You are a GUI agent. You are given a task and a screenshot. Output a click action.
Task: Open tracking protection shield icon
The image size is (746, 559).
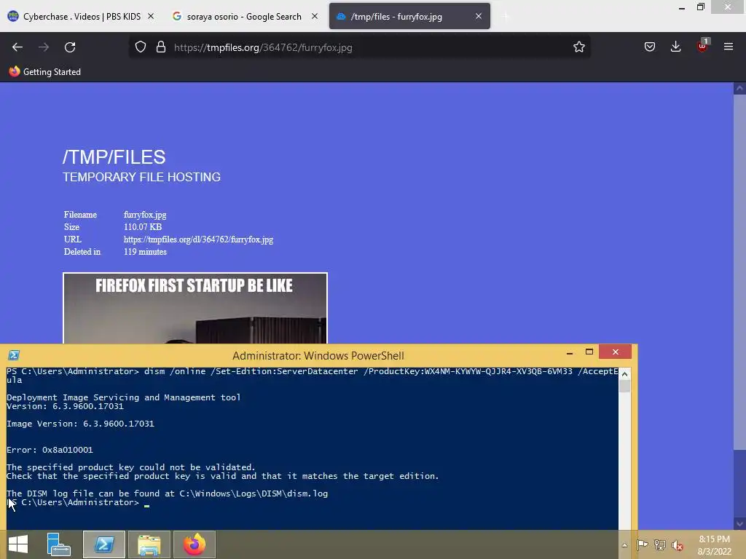[x=141, y=47]
